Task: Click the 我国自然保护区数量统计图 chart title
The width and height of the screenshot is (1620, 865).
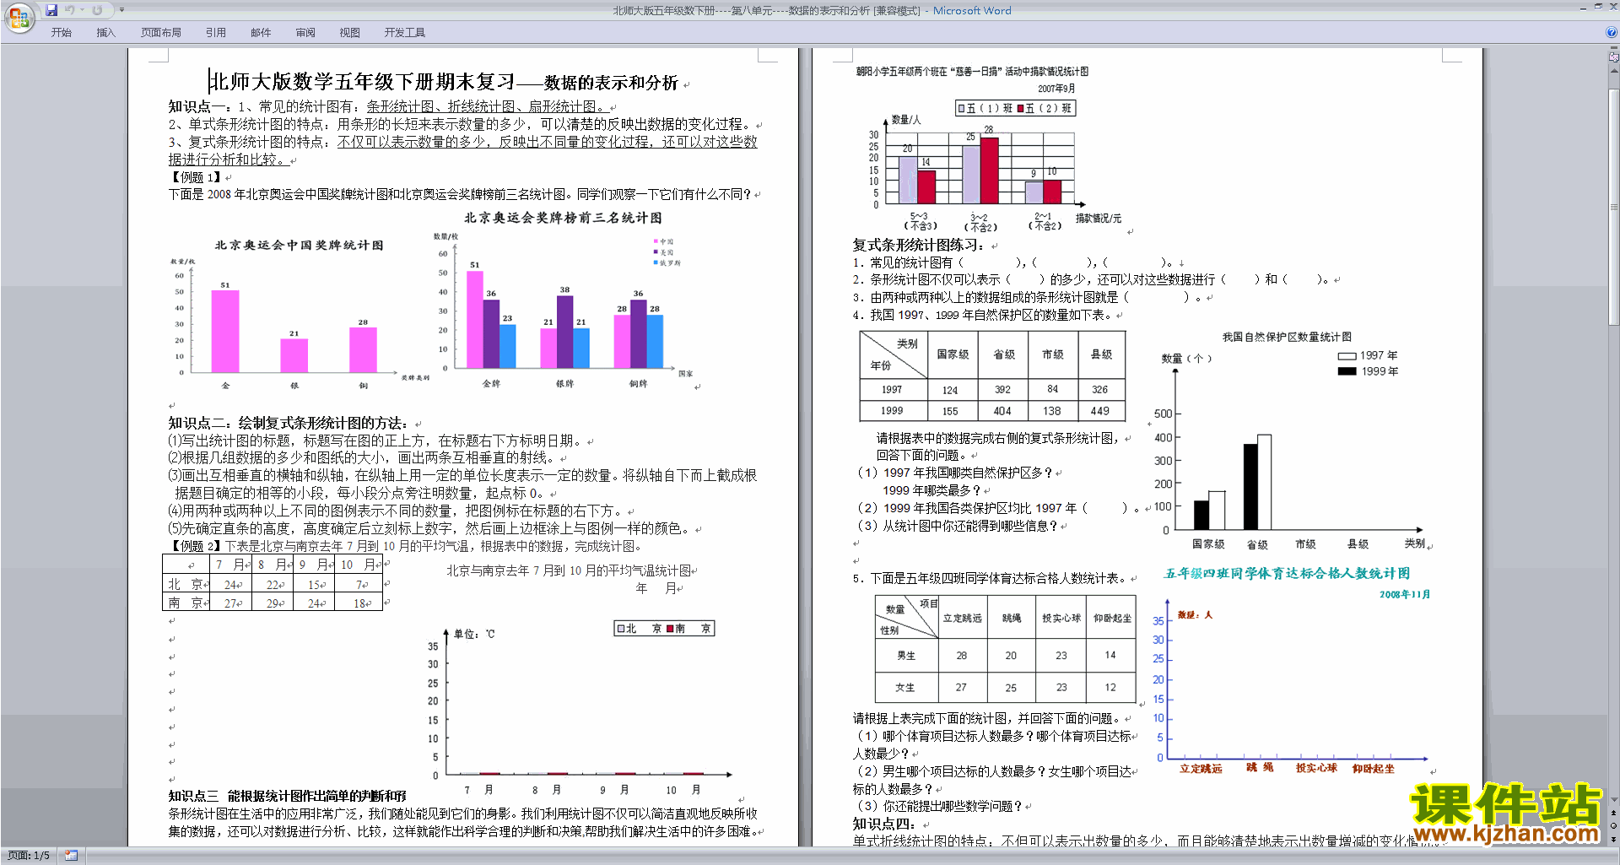Action: pos(1287,337)
